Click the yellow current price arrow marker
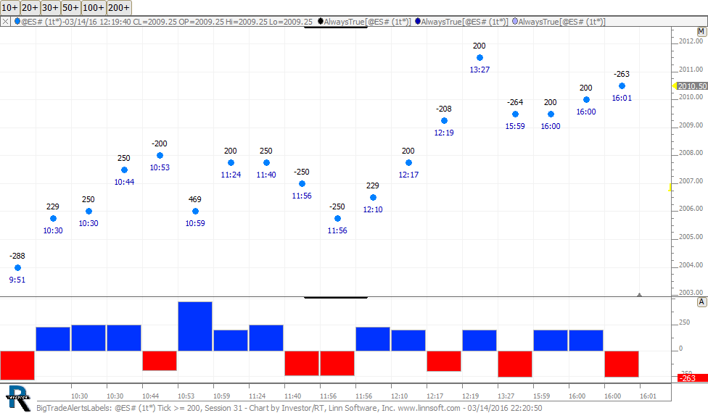This screenshot has height=413, width=708. [x=673, y=85]
